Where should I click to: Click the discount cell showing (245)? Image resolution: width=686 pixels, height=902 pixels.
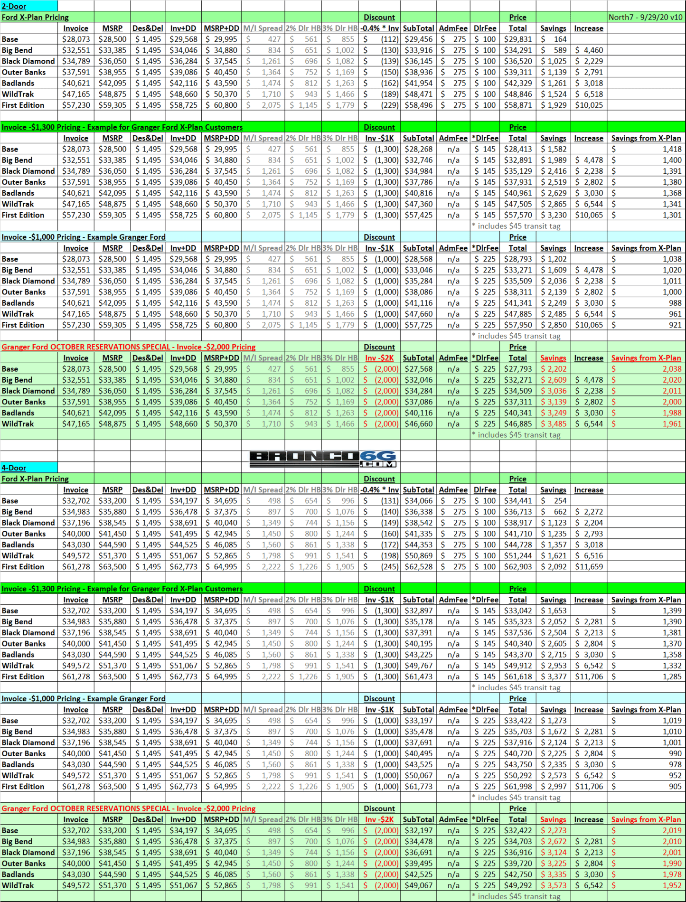point(380,567)
